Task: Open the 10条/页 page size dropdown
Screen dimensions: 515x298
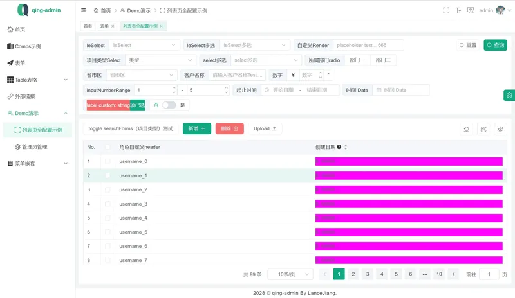Action: [x=290, y=274]
